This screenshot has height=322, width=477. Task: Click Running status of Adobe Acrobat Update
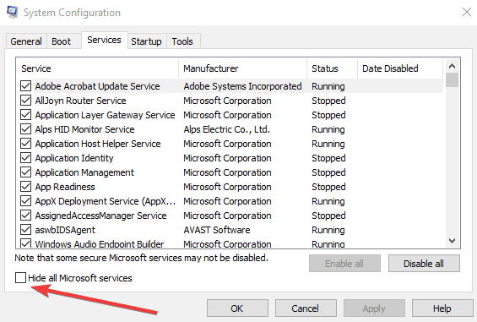(x=328, y=86)
